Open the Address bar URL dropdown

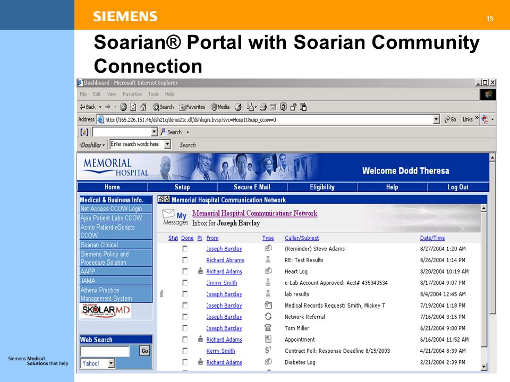pos(436,119)
